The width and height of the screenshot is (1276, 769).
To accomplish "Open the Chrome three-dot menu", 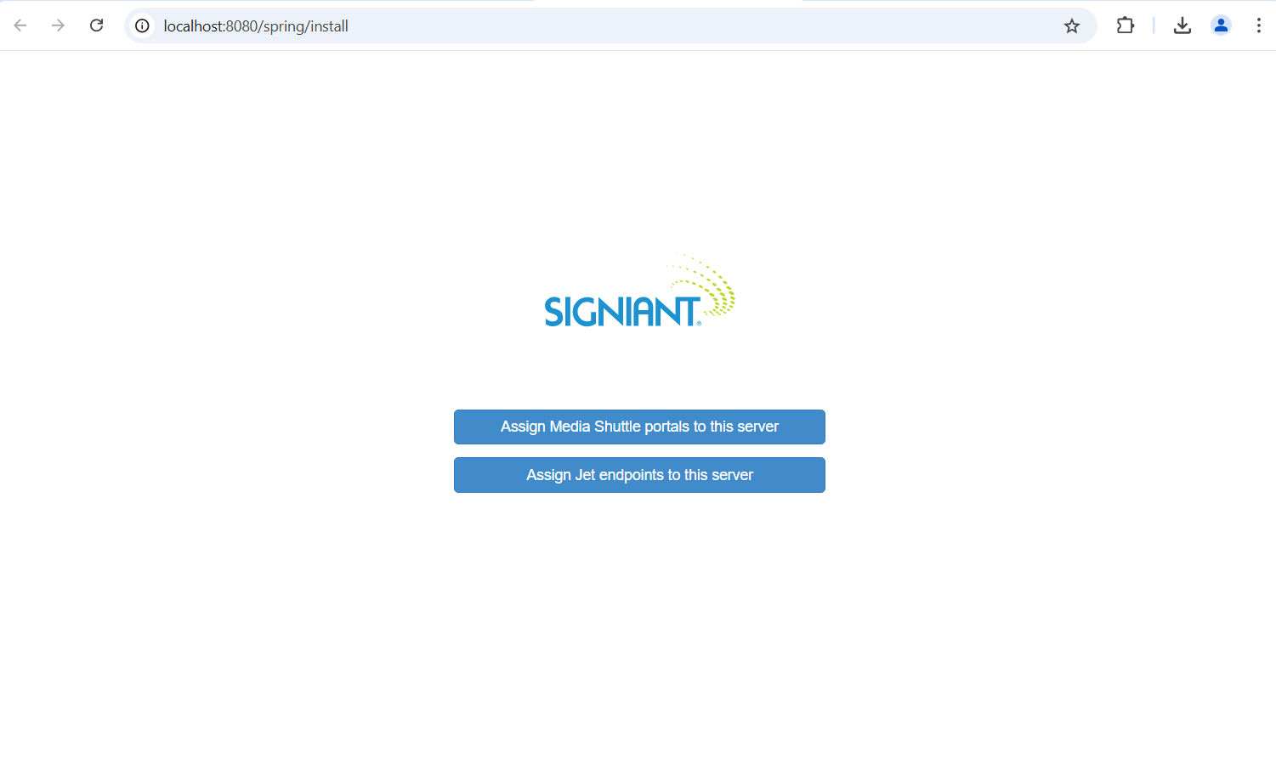I will pyautogui.click(x=1258, y=25).
